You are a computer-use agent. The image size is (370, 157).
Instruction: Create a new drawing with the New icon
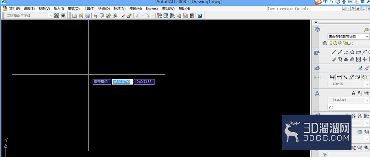[x=75, y=16]
